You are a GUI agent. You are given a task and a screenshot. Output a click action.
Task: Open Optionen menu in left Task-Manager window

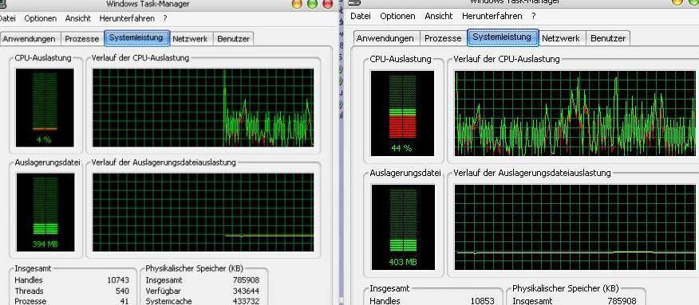click(x=40, y=18)
